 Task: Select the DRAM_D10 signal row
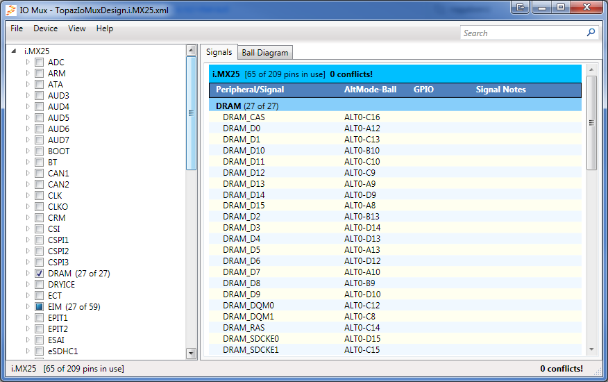click(395, 150)
